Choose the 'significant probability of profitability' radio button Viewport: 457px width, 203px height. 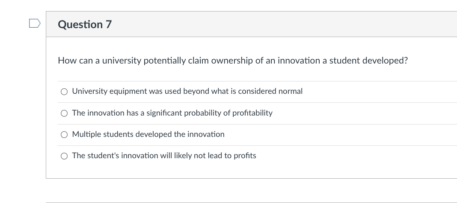64,113
